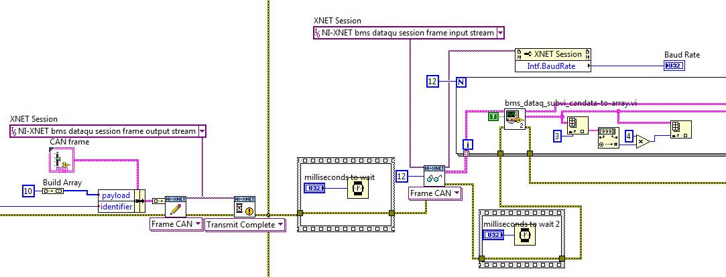Select the numeric constant 4
This screenshot has height=277, width=726.
tap(628, 136)
